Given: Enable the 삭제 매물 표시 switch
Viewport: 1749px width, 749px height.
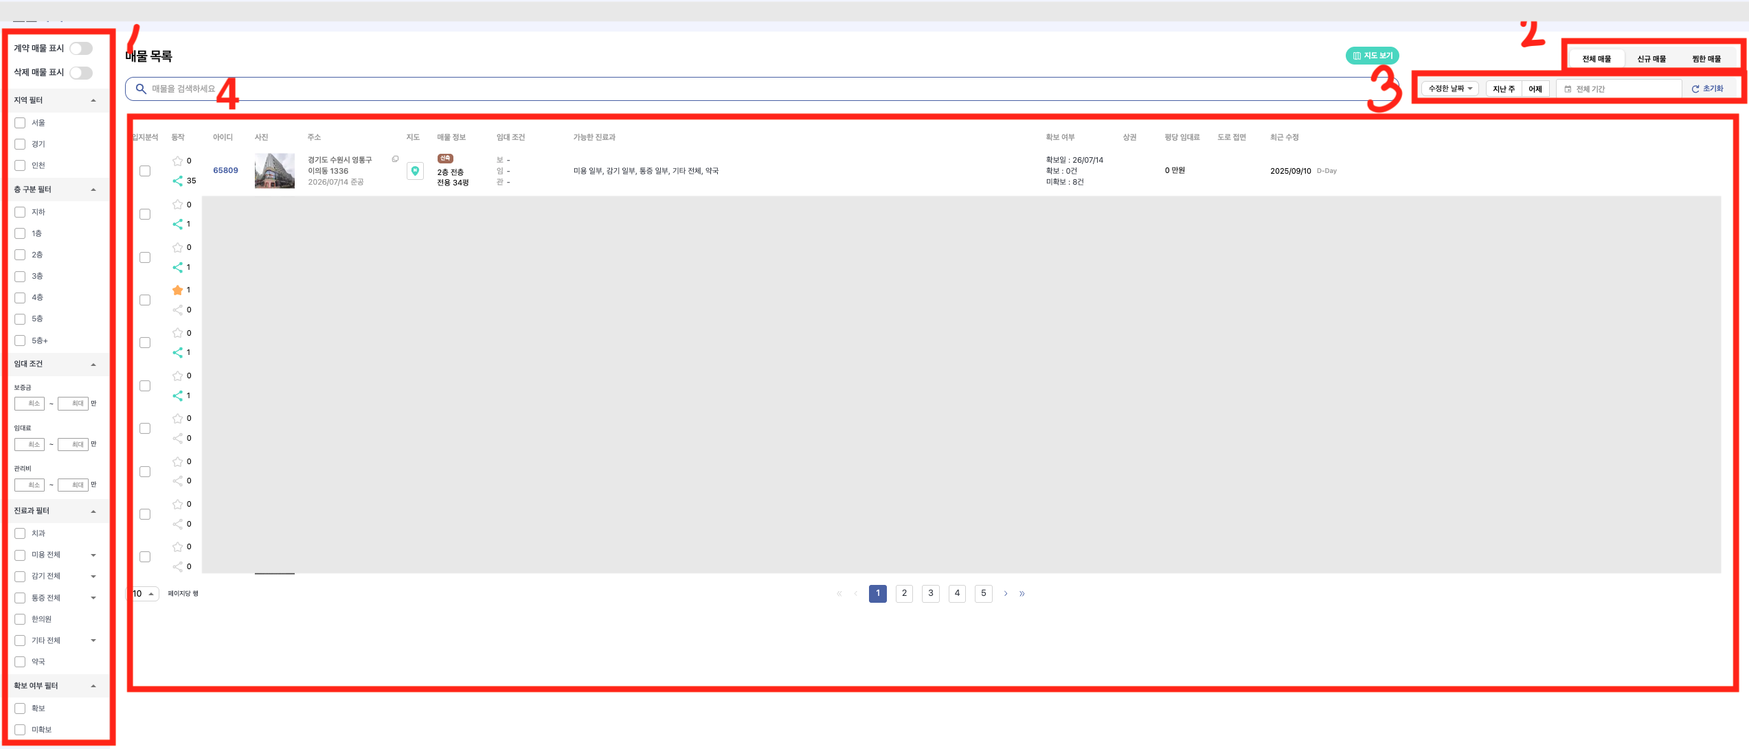Looking at the screenshot, I should (81, 72).
